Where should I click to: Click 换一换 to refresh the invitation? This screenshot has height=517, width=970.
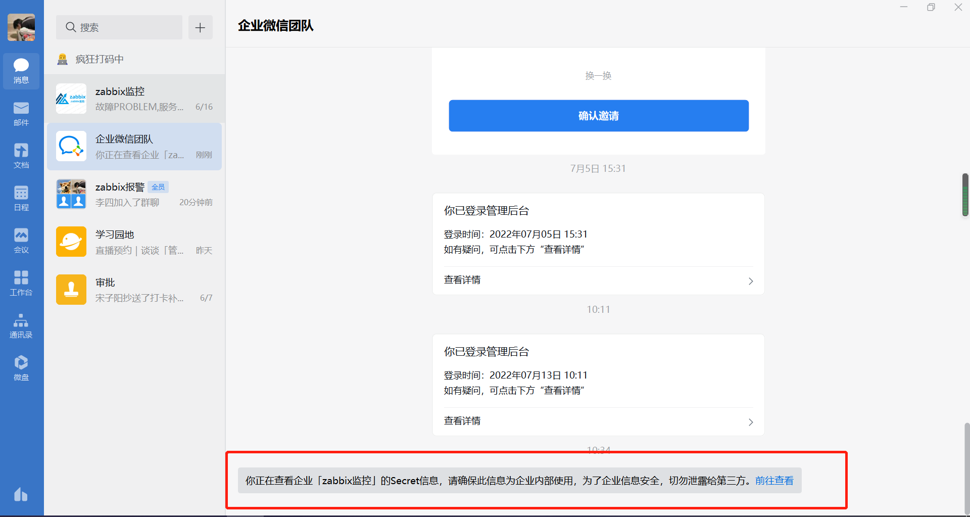click(598, 75)
